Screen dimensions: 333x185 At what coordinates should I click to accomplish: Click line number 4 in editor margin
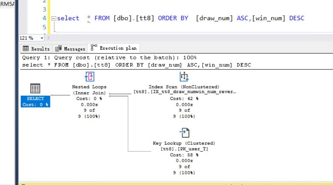click(x=44, y=18)
